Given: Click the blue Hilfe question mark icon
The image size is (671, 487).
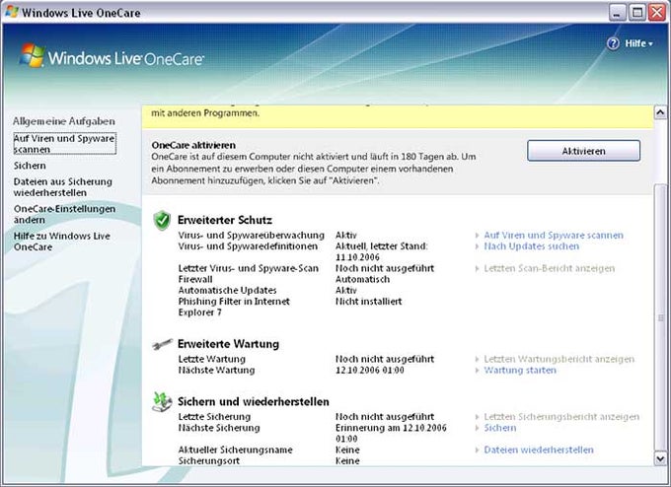Looking at the screenshot, I should click(613, 43).
